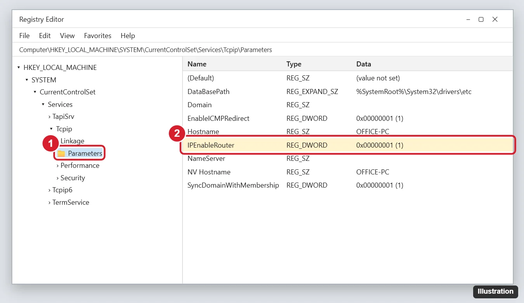This screenshot has height=303, width=524.
Task: Open the Edit menu
Action: tap(45, 35)
